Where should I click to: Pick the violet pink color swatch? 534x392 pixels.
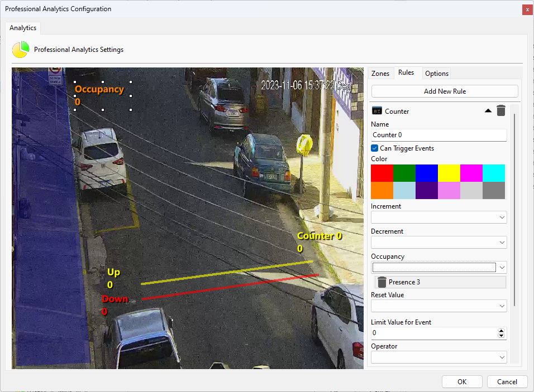[449, 190]
